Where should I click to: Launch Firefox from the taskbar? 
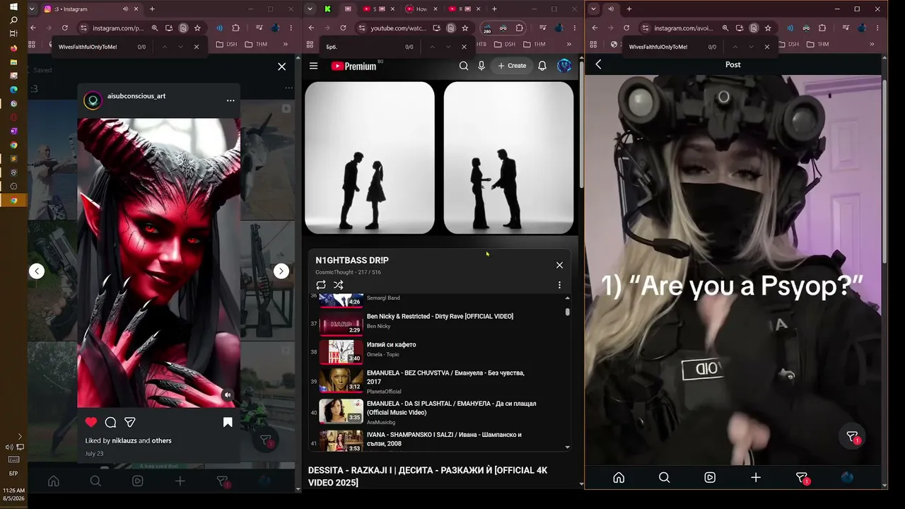tap(13, 48)
